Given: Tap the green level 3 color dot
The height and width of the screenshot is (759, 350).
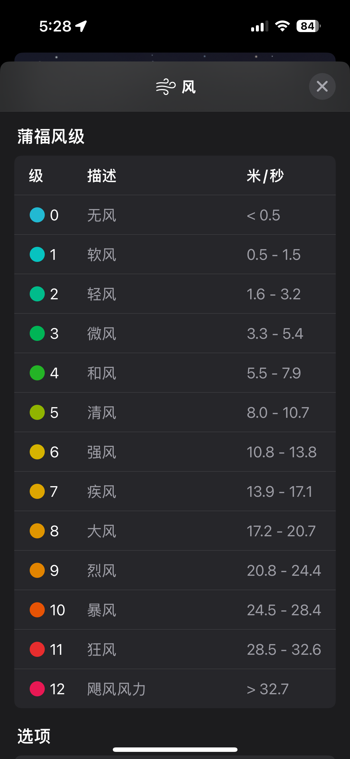Looking at the screenshot, I should [x=37, y=333].
